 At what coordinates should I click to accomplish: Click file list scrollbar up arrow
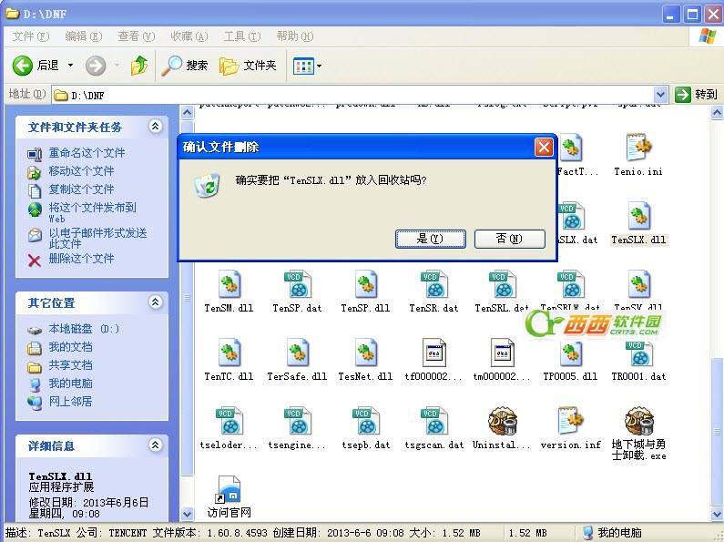pyautogui.click(x=716, y=112)
